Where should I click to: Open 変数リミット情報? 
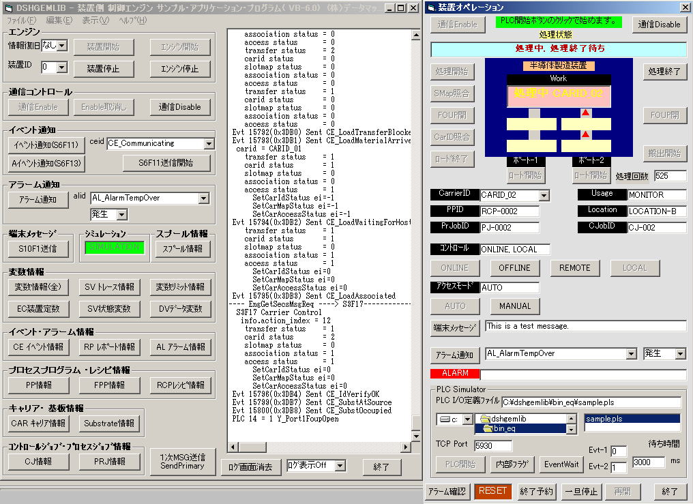coord(180,287)
